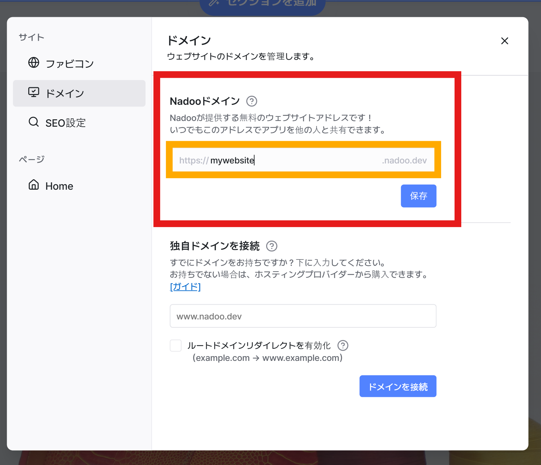Click the Nadoo subdomain input field

tap(303, 160)
